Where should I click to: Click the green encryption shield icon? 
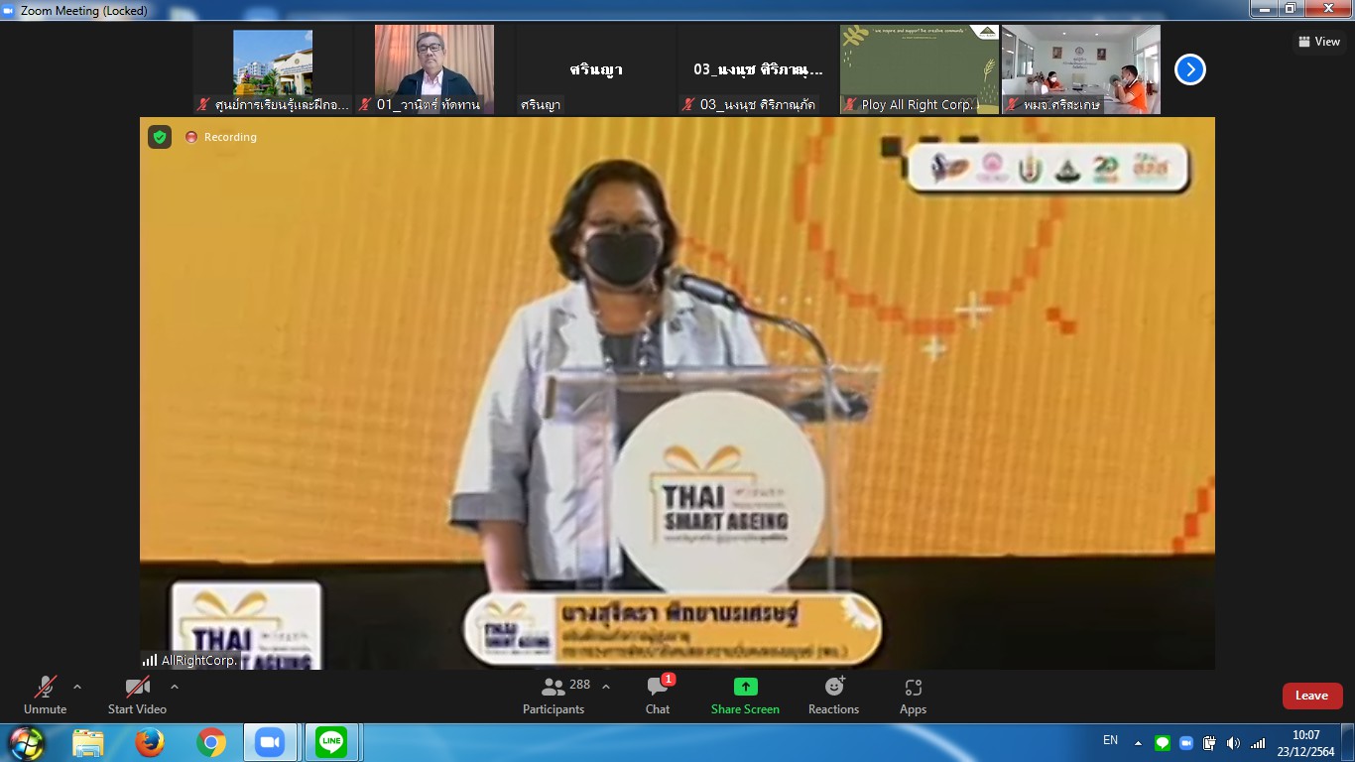coord(160,137)
